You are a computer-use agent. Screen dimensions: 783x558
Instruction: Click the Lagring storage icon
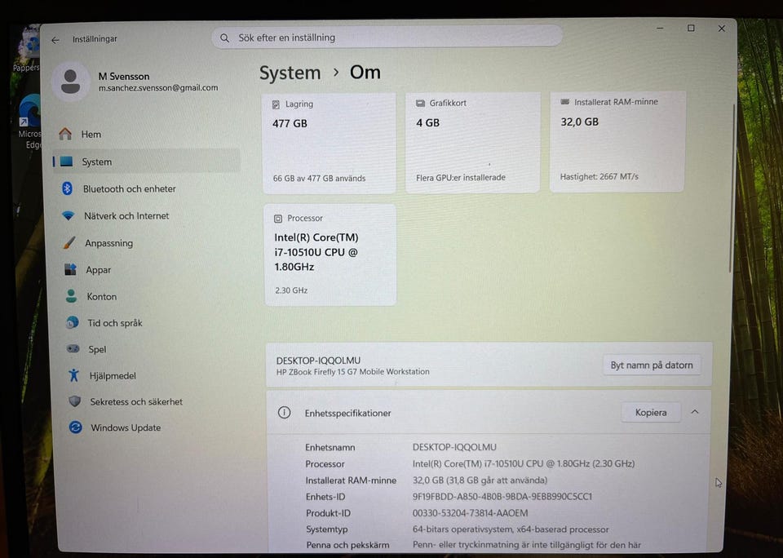[276, 104]
